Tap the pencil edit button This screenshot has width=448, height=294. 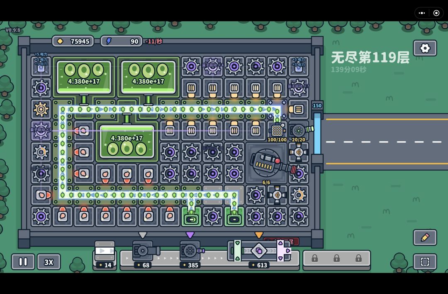click(x=425, y=237)
